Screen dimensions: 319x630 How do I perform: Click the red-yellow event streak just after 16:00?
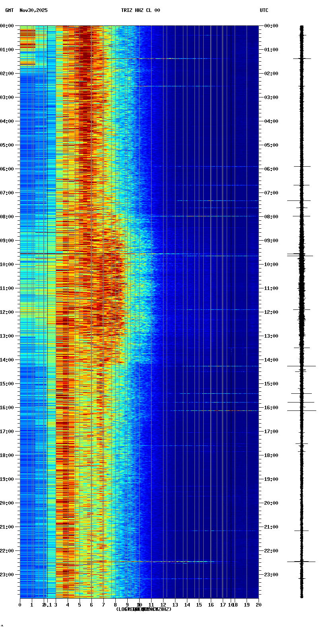223,410
